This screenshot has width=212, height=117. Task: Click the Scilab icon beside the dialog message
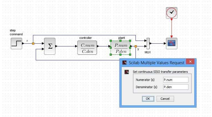[x=127, y=72]
